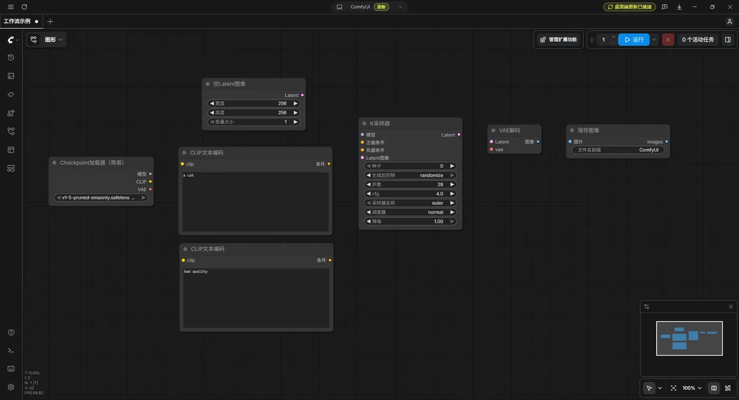Open the help center icon

coord(11,332)
